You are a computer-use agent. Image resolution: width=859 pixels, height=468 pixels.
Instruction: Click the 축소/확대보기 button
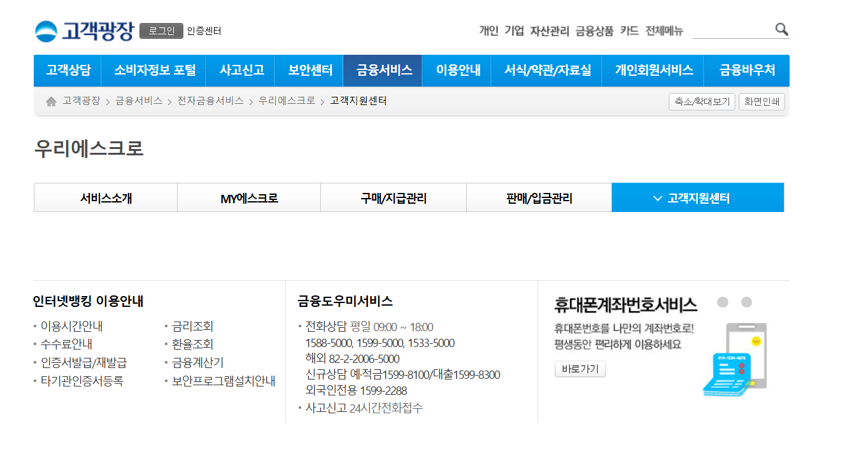(x=702, y=102)
